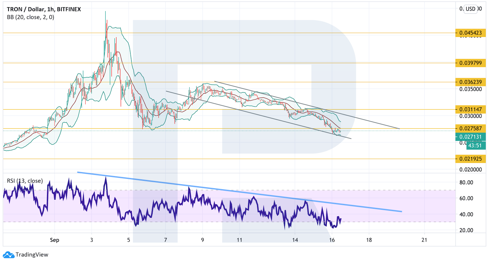Screen dimensions: 489x263
Task: Click the 0.036239 price level label
Action: tap(470, 82)
